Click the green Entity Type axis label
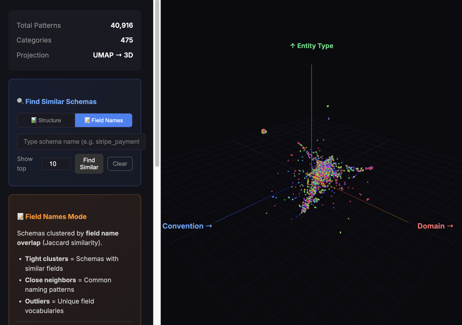 tap(311, 46)
